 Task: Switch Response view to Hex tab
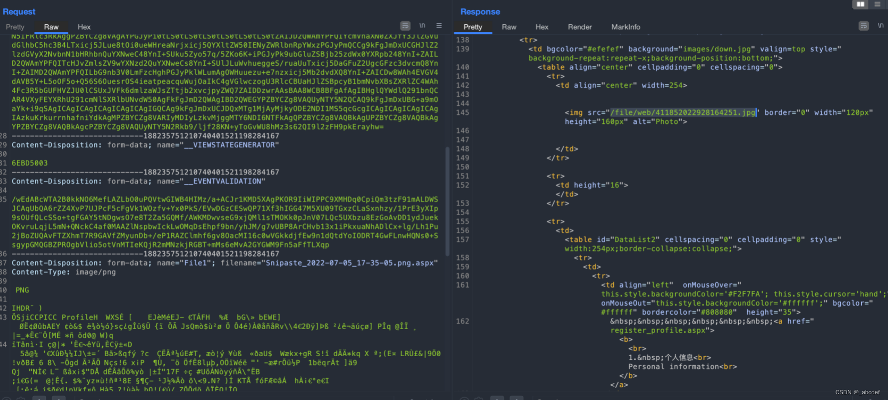542,27
